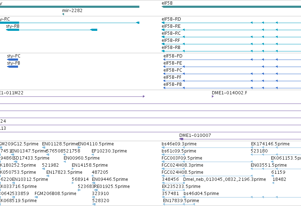
Task: Click the EK033716.5prime label
Action: coord(18,186)
